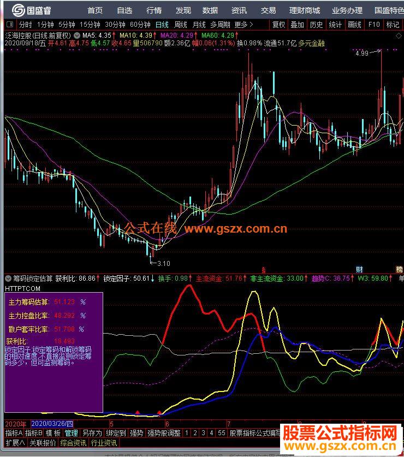The width and height of the screenshot is (404, 457).
Task: Open the 业务办理 menu
Action: (x=347, y=11)
